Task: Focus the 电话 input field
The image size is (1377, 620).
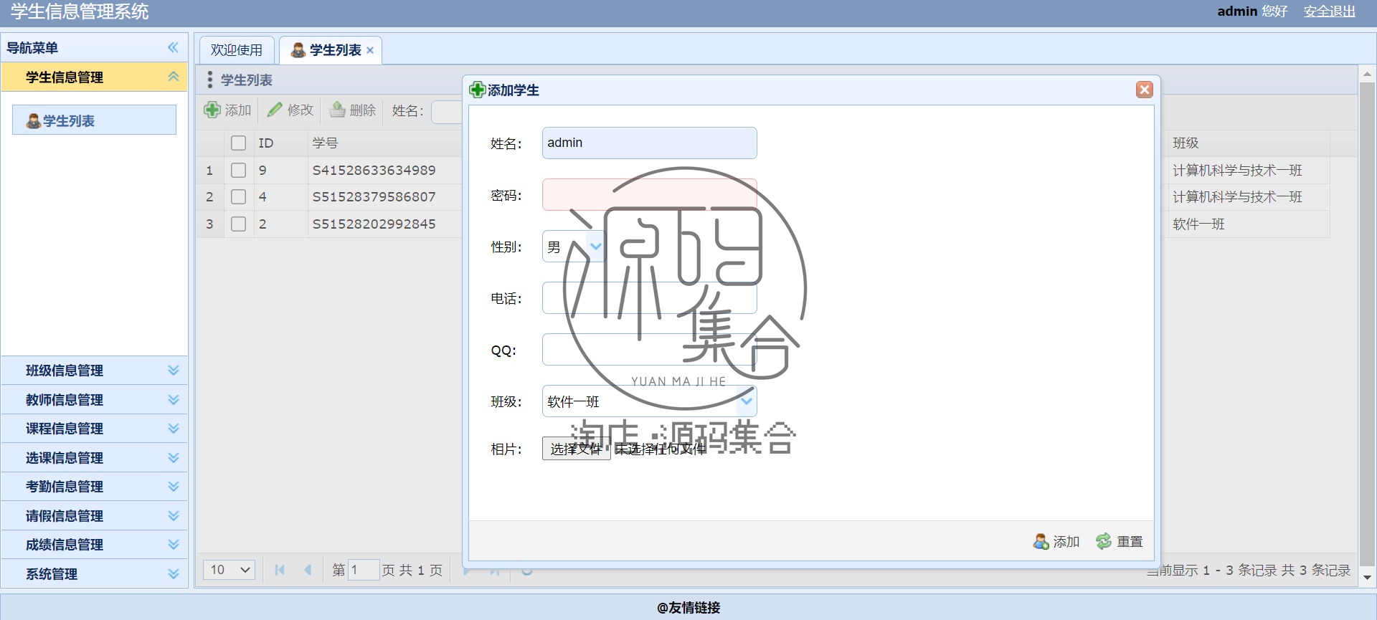Action: pyautogui.click(x=649, y=297)
